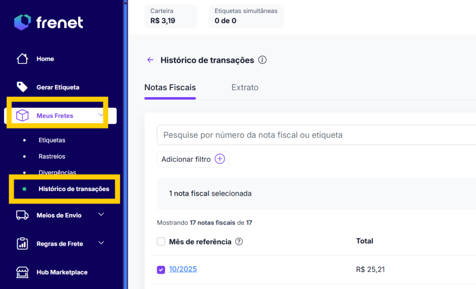Select the Notas Fiscais tab
Image resolution: width=476 pixels, height=289 pixels.
pyautogui.click(x=170, y=87)
